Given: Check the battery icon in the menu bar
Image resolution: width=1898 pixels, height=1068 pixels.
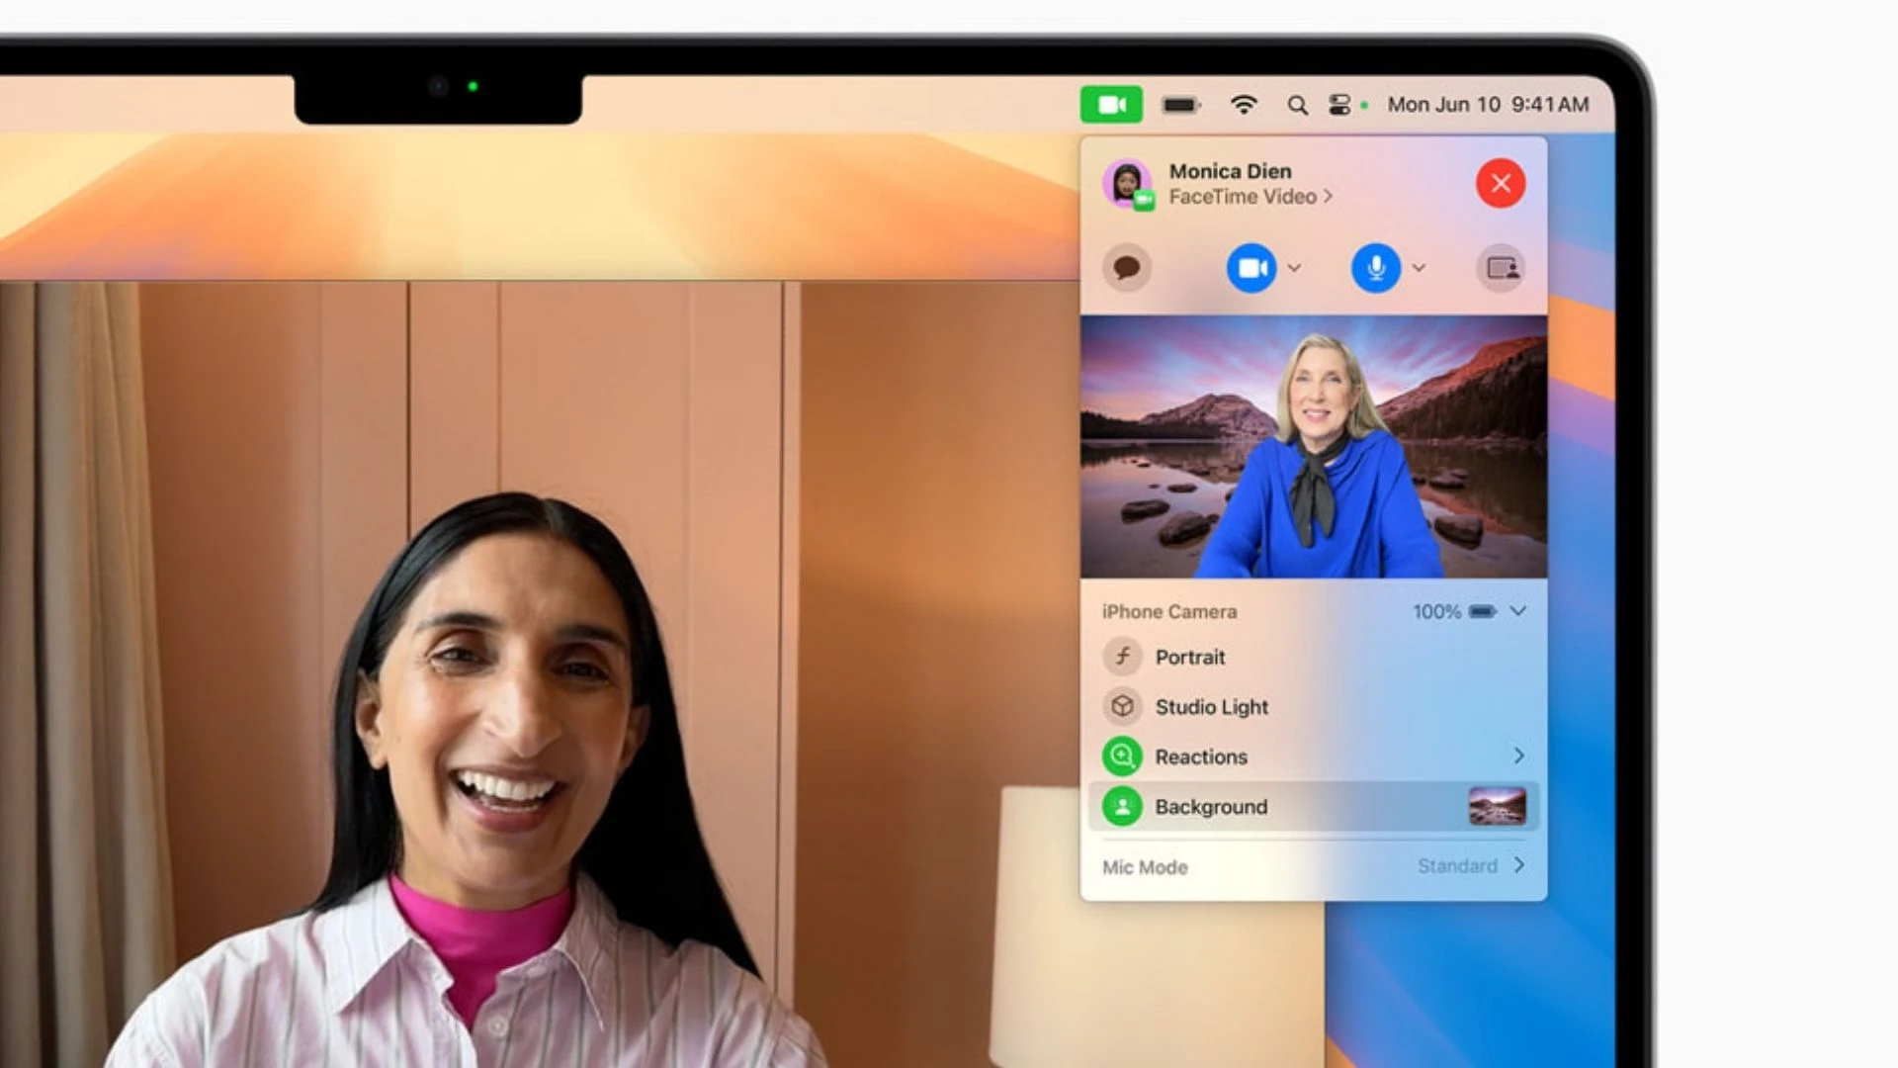Looking at the screenshot, I should [1180, 105].
